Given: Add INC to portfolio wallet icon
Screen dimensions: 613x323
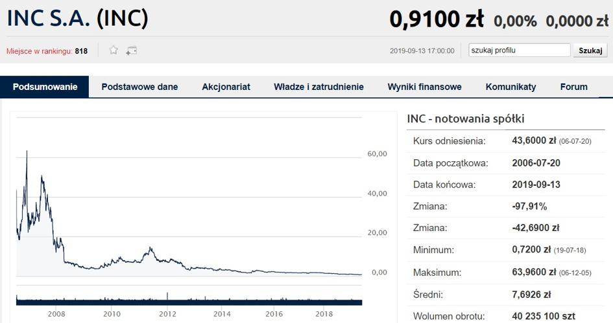Looking at the screenshot, I should 131,50.
